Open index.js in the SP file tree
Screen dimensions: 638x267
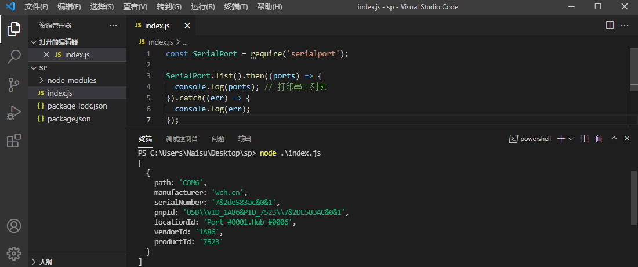(x=60, y=93)
